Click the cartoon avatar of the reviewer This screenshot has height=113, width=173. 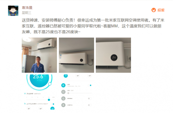click(13, 11)
